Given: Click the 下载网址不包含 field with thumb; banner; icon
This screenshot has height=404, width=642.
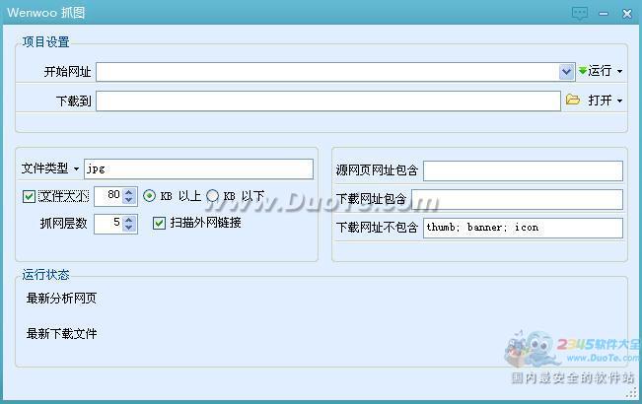Looking at the screenshot, I should 523,228.
